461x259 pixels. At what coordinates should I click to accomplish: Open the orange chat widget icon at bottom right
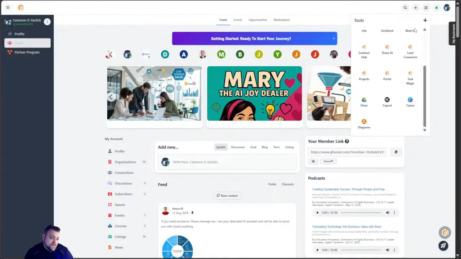[x=445, y=233]
